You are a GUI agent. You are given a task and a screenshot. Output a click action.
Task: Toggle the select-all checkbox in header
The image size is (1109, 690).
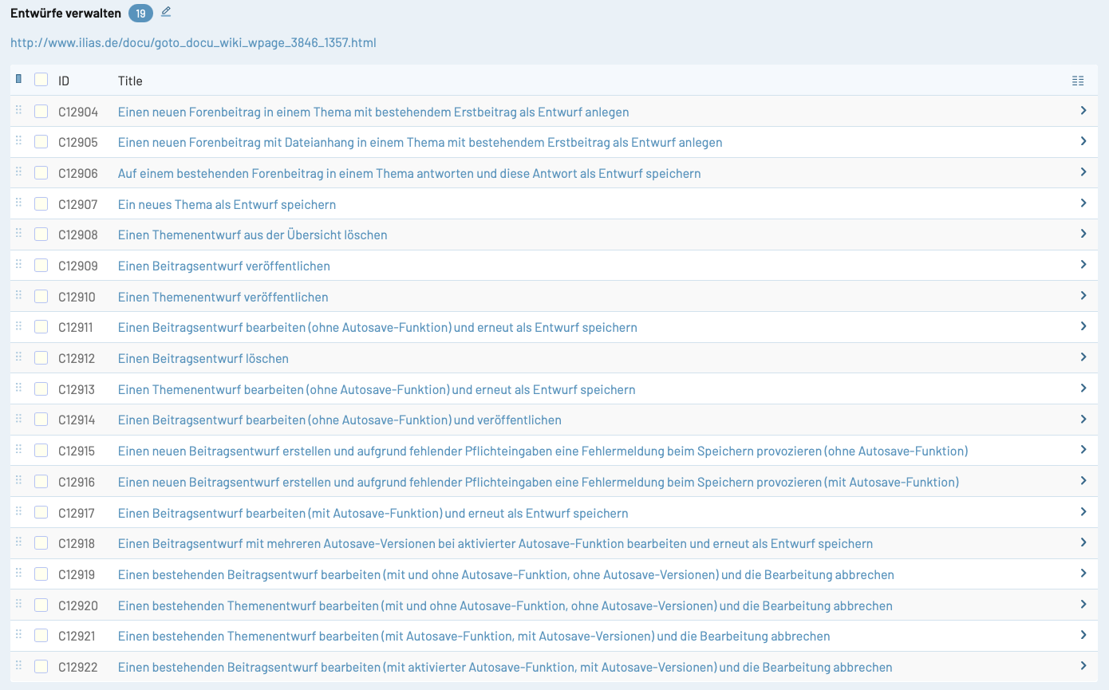[41, 80]
